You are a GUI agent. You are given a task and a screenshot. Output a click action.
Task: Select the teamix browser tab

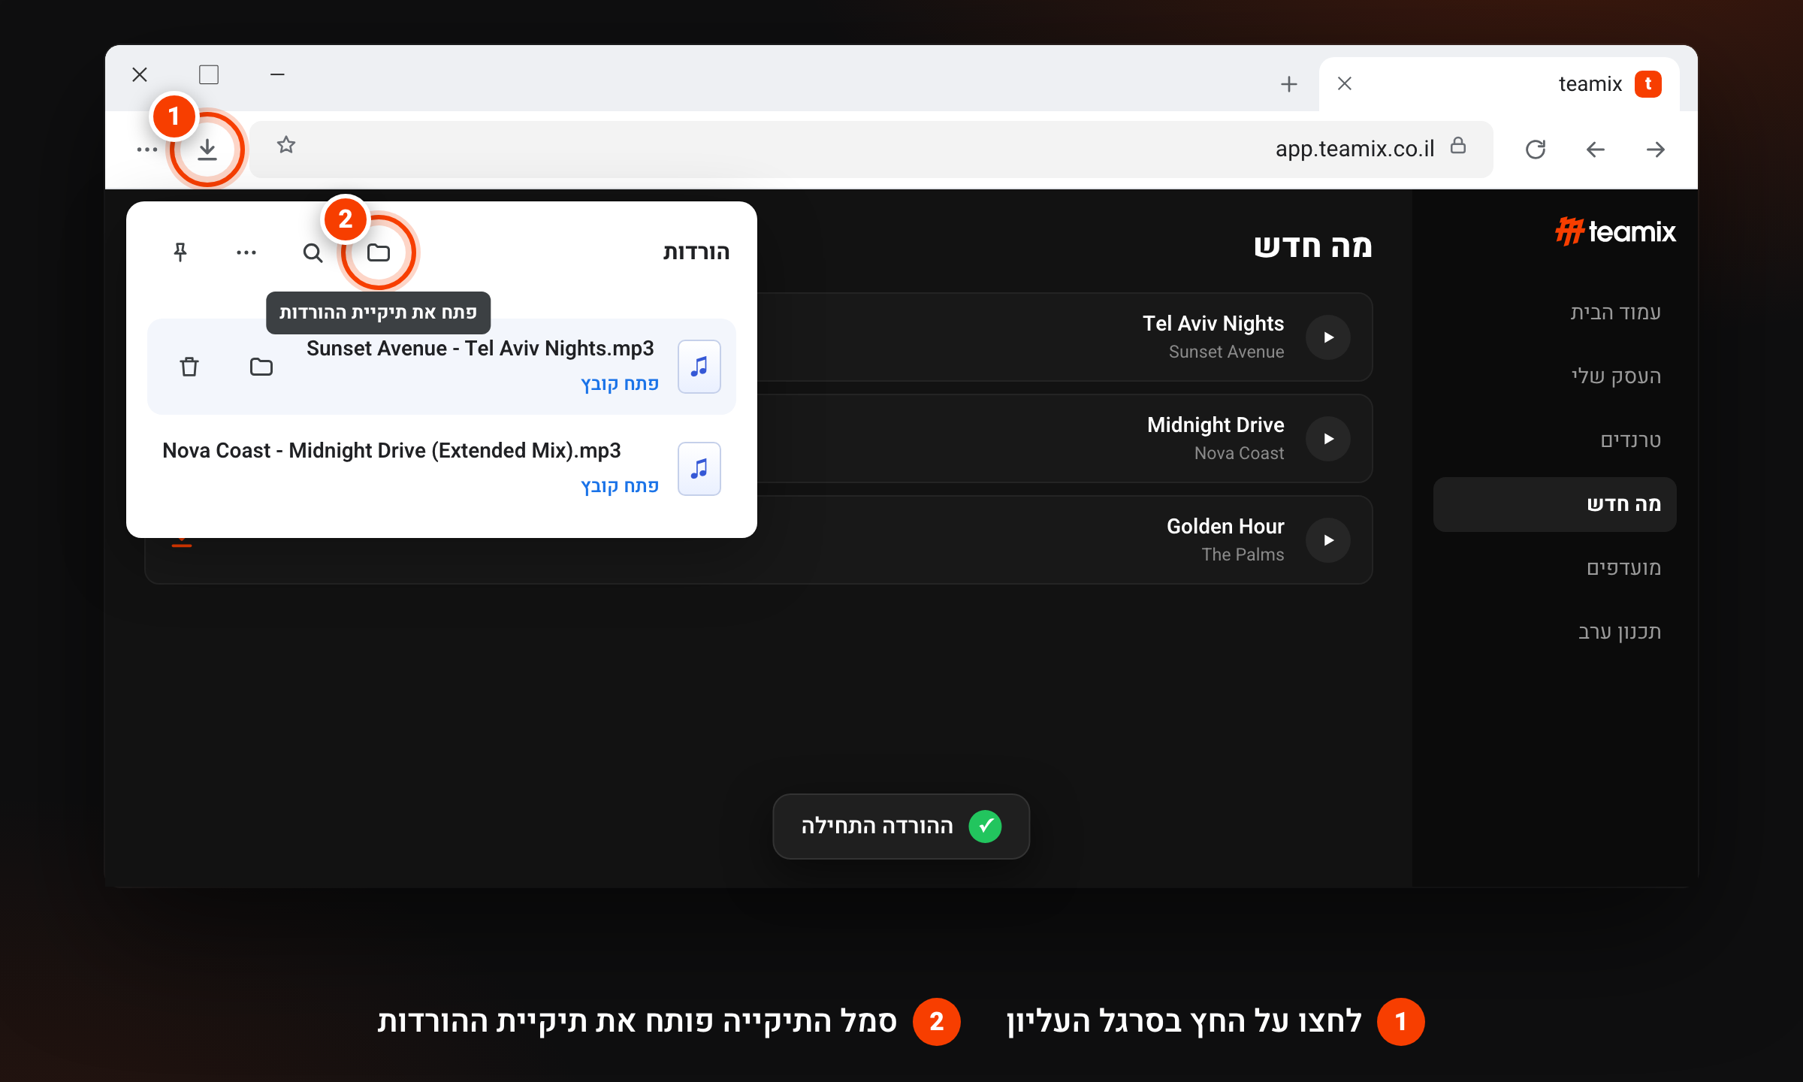click(1499, 84)
